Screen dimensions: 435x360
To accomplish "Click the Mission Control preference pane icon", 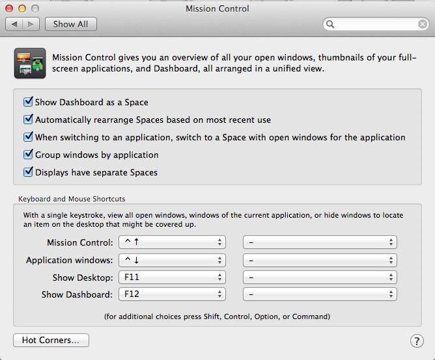I will click(x=30, y=63).
